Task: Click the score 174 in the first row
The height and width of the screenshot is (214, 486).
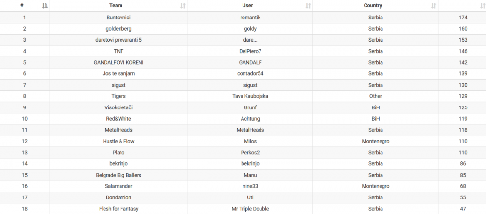Action: point(463,18)
